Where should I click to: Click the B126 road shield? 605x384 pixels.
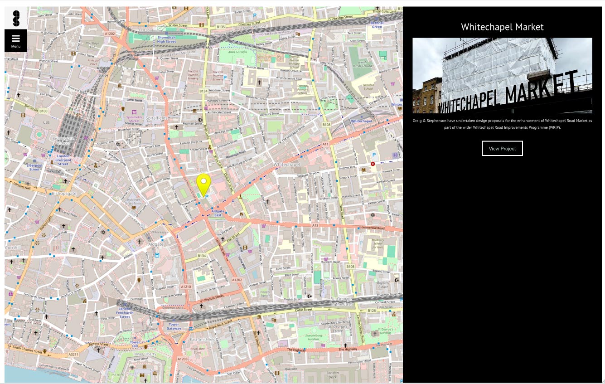[x=372, y=311]
